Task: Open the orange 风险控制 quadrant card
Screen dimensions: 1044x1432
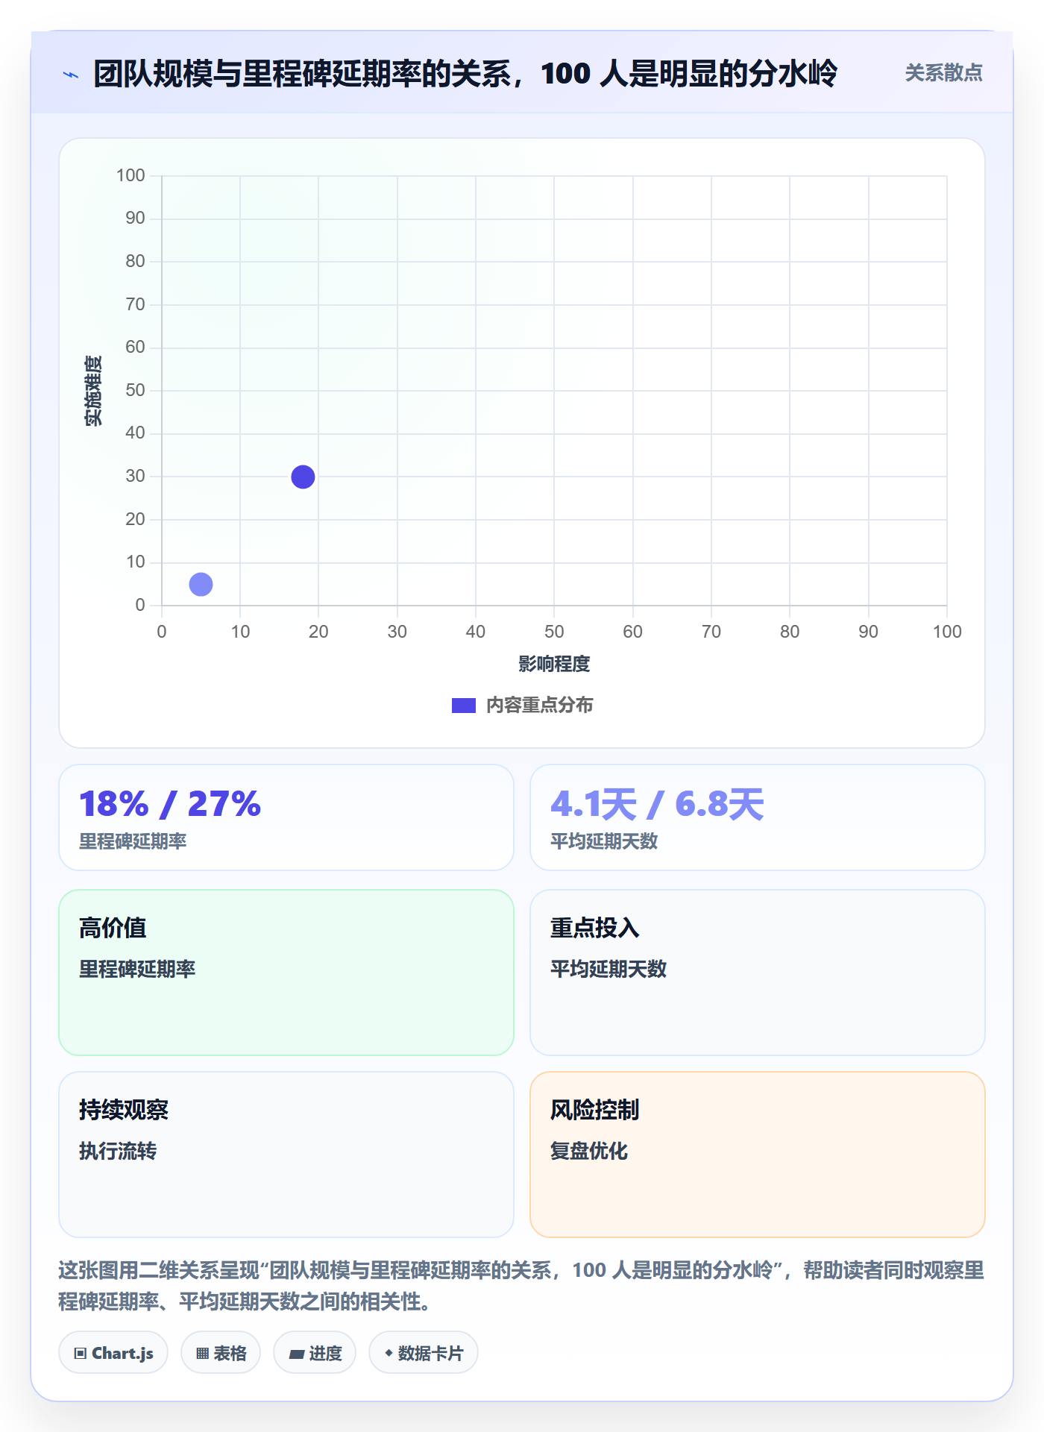Action: pos(757,1154)
